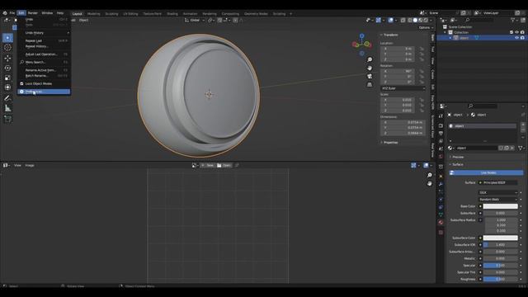Image resolution: width=528 pixels, height=297 pixels.
Task: Hide object row with eye icon
Action: 516,38
